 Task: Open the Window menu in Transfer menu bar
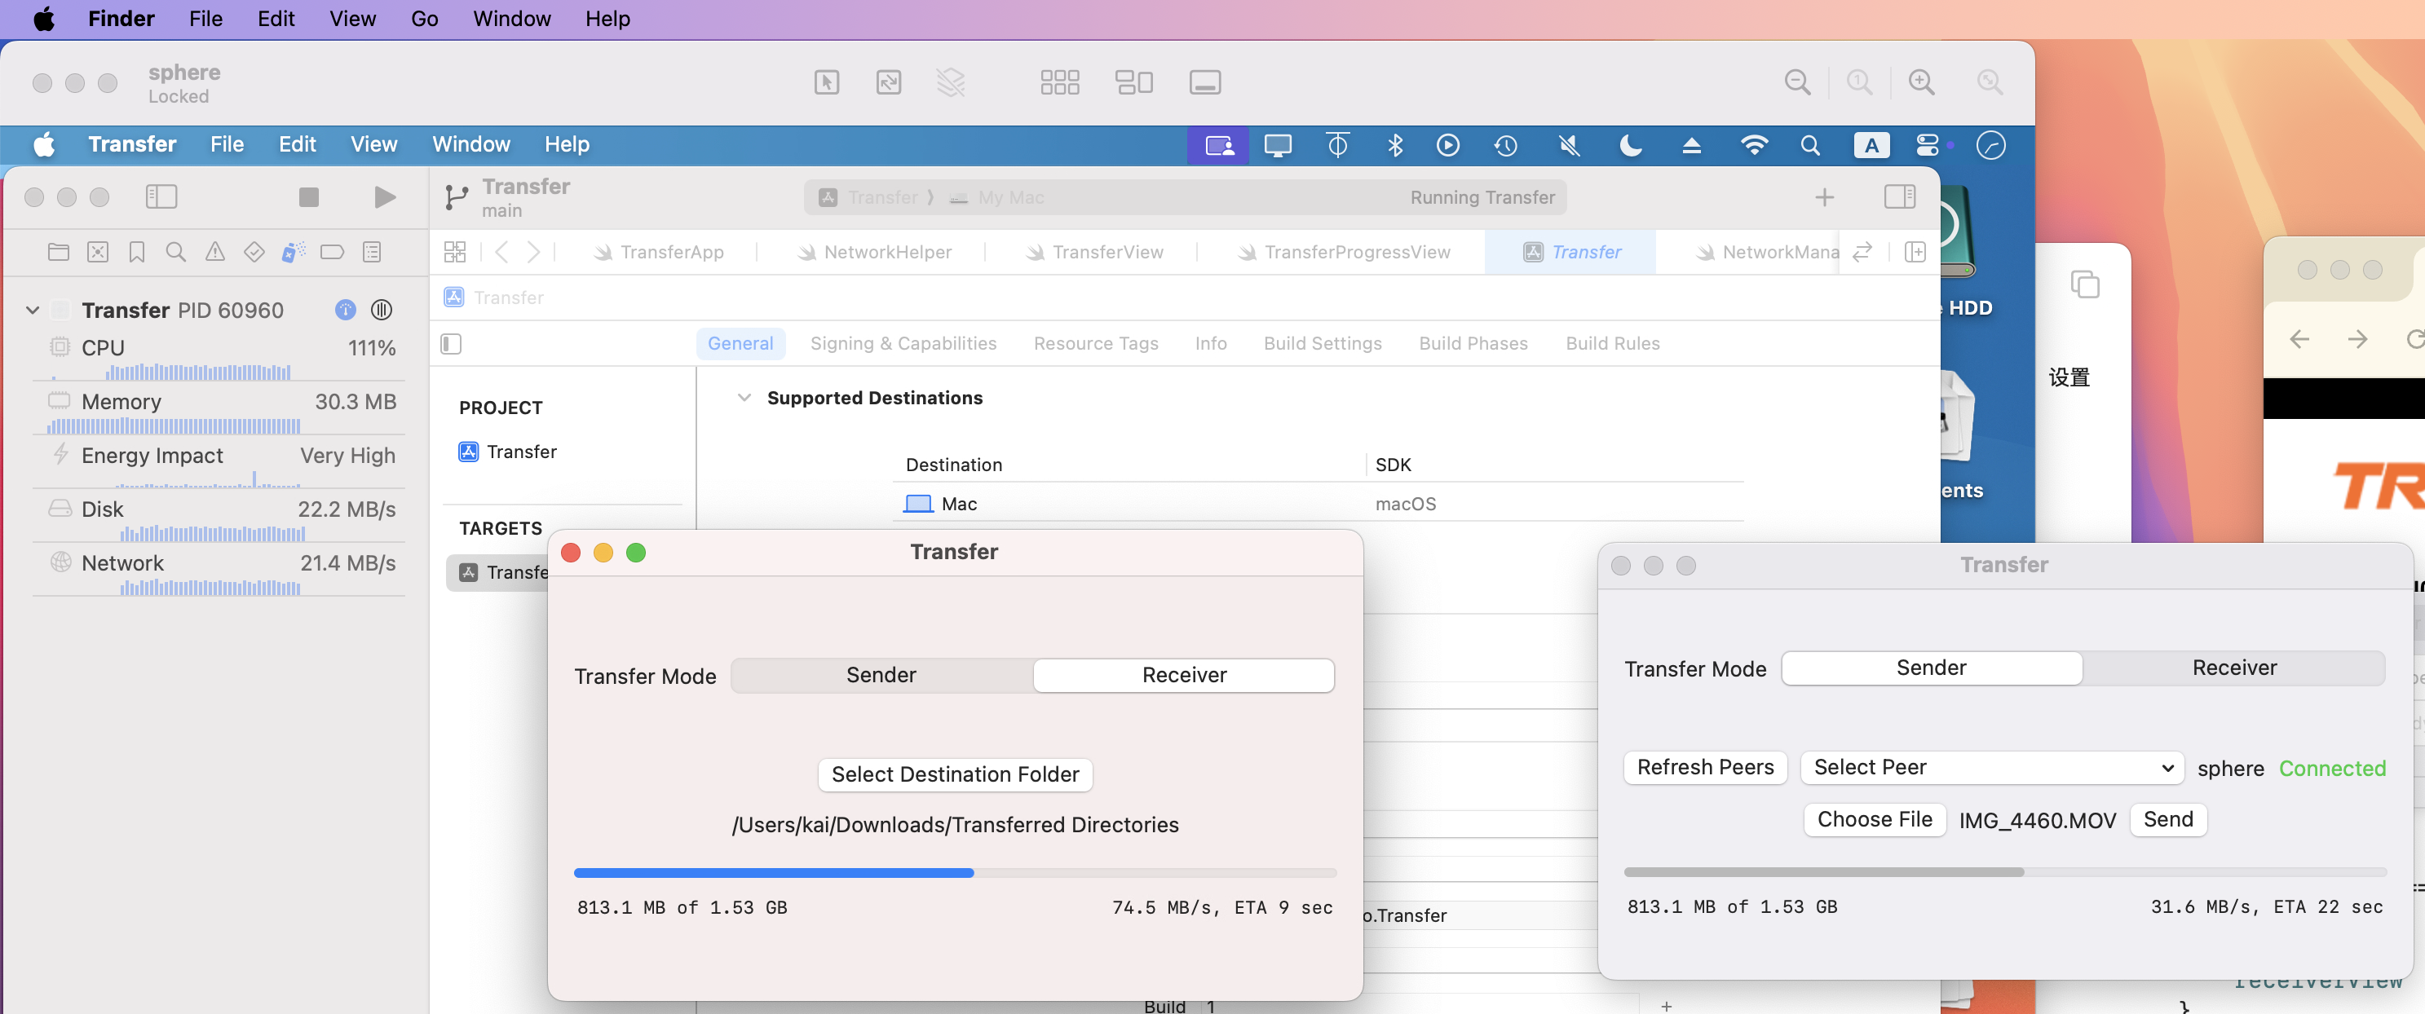point(470,144)
